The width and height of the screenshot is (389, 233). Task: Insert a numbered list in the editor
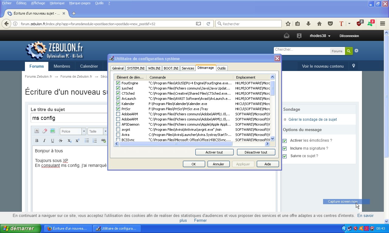pos(95,140)
